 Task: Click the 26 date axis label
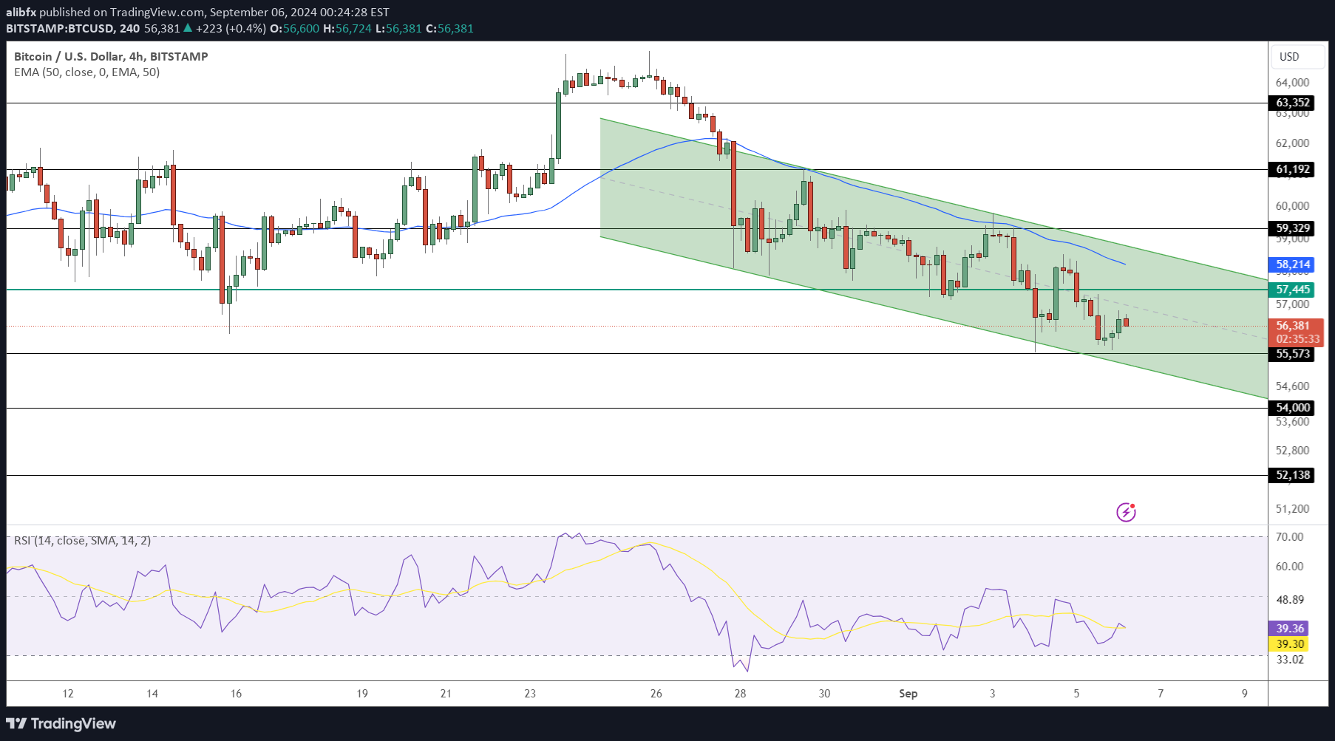click(x=656, y=694)
